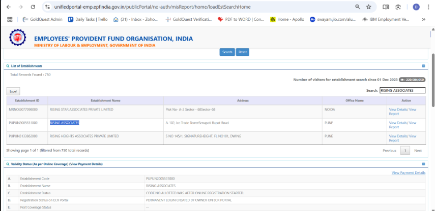
Task: Click the site information icon beside the URL
Action: point(47,7)
